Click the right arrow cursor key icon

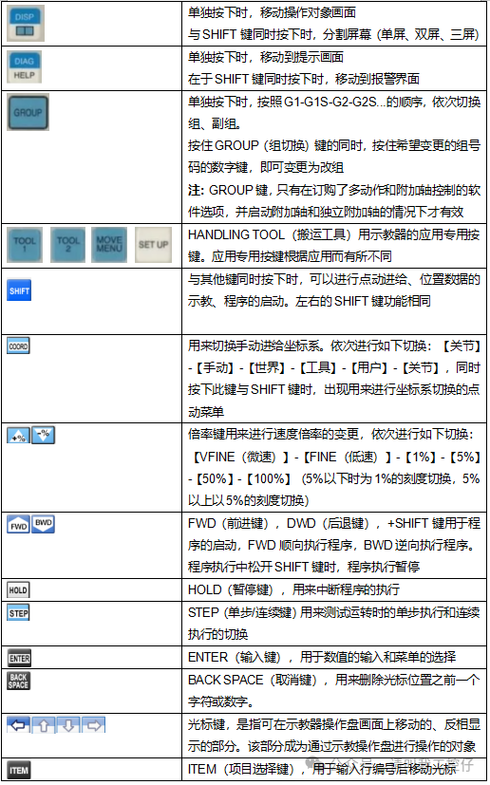[x=94, y=725]
